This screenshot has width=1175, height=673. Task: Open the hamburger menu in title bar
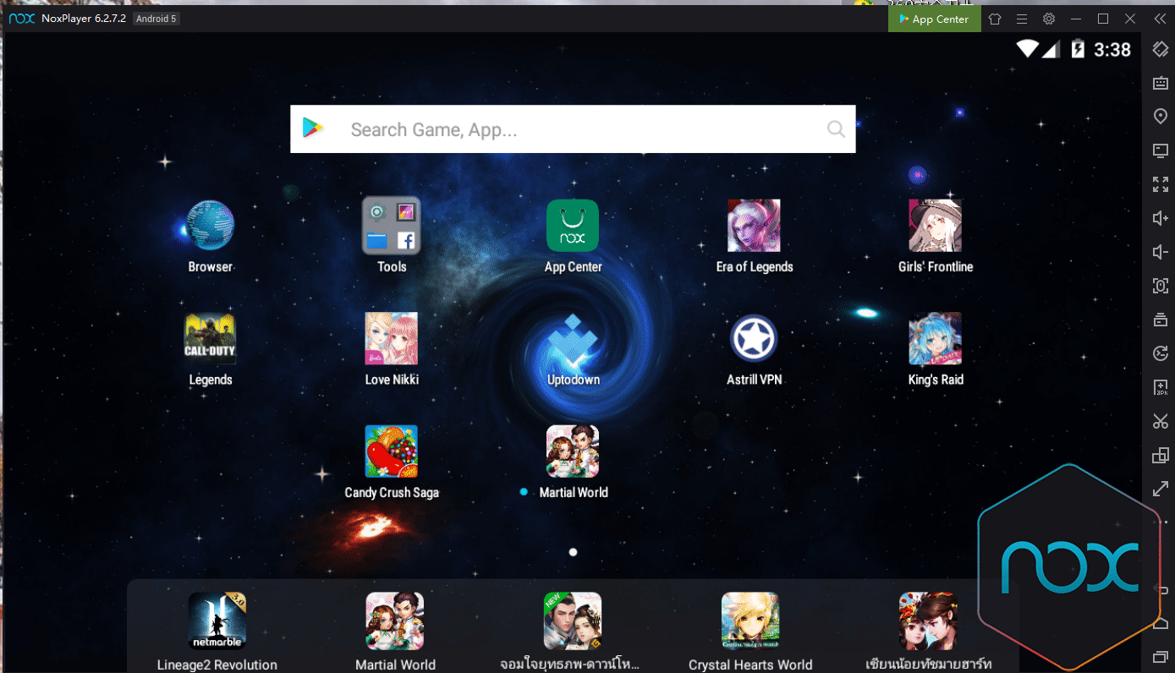pyautogui.click(x=1022, y=19)
